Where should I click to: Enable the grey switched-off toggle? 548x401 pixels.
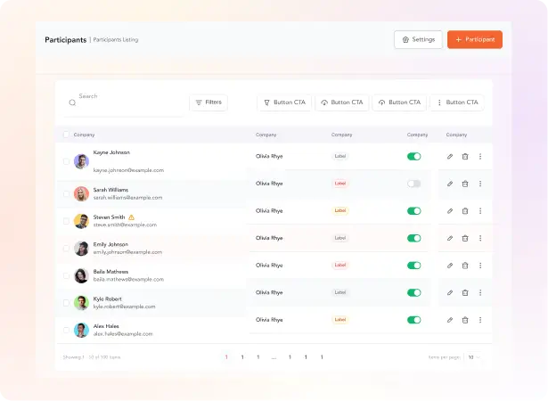[413, 184]
